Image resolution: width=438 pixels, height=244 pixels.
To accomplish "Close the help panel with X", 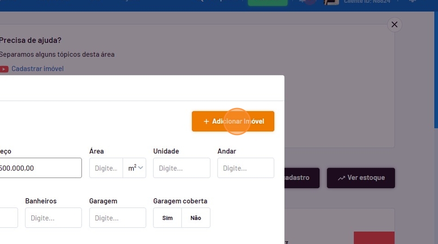I will (394, 24).
